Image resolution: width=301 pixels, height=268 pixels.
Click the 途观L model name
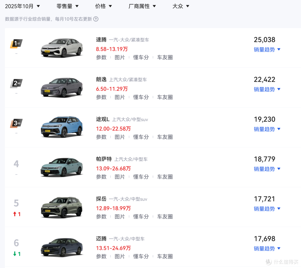(x=103, y=119)
